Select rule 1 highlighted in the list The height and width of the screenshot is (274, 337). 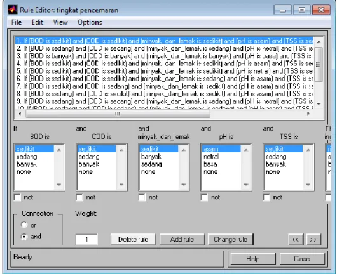coord(165,41)
